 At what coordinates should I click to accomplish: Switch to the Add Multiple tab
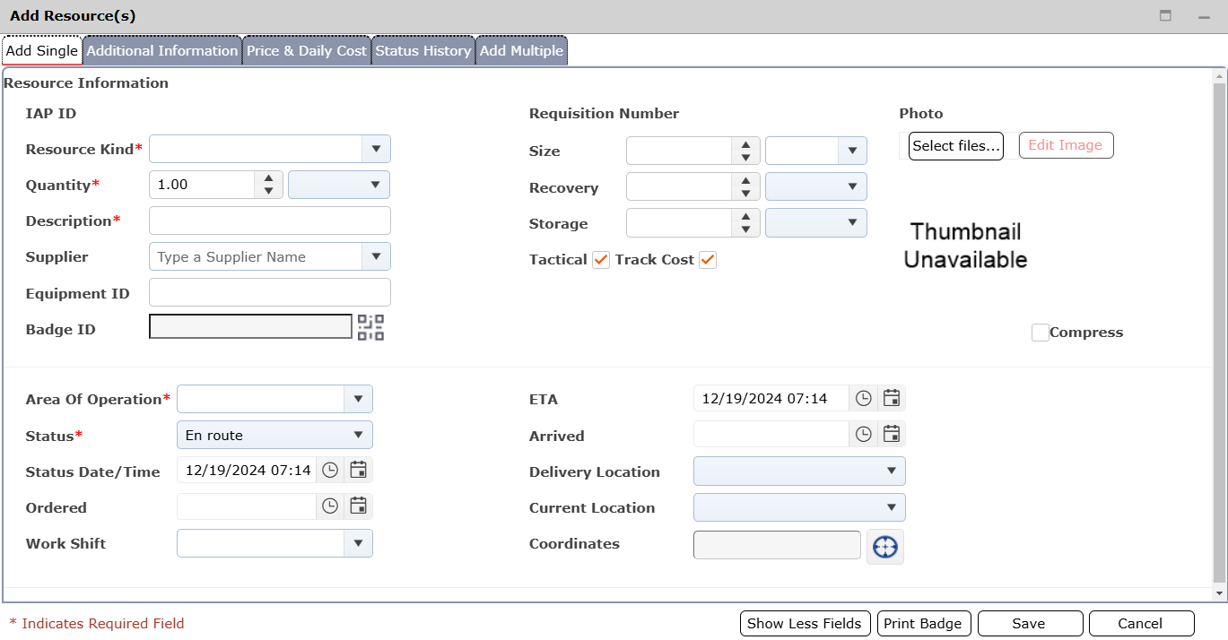click(521, 50)
